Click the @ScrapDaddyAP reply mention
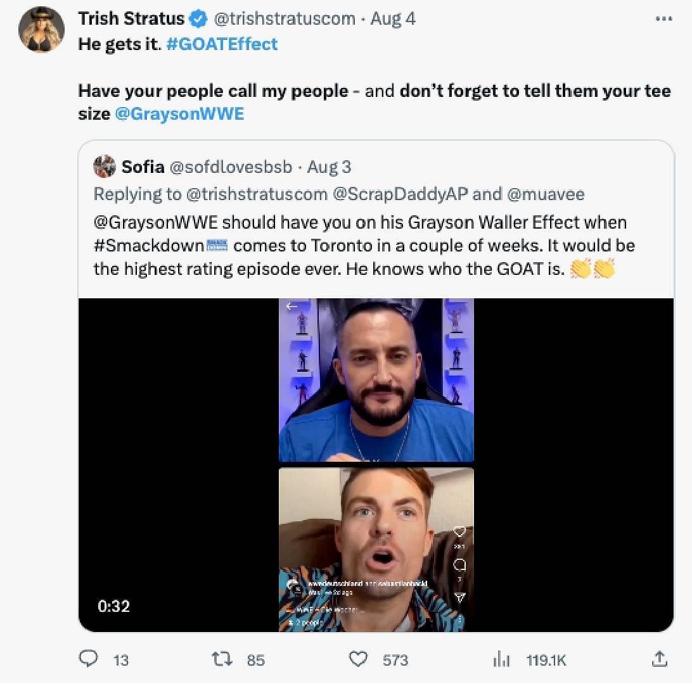Screen dimensions: 692x684 [400, 194]
